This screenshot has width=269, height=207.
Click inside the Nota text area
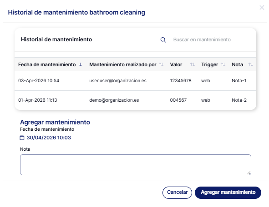136,165
